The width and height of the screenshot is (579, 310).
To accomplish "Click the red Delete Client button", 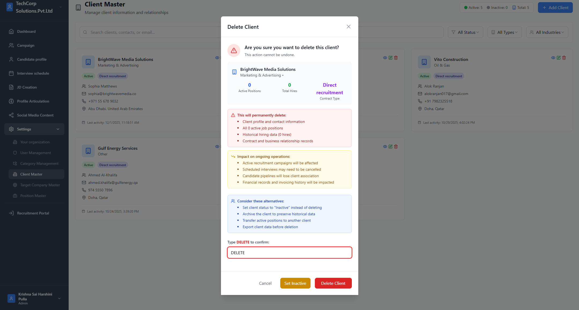I will (333, 283).
